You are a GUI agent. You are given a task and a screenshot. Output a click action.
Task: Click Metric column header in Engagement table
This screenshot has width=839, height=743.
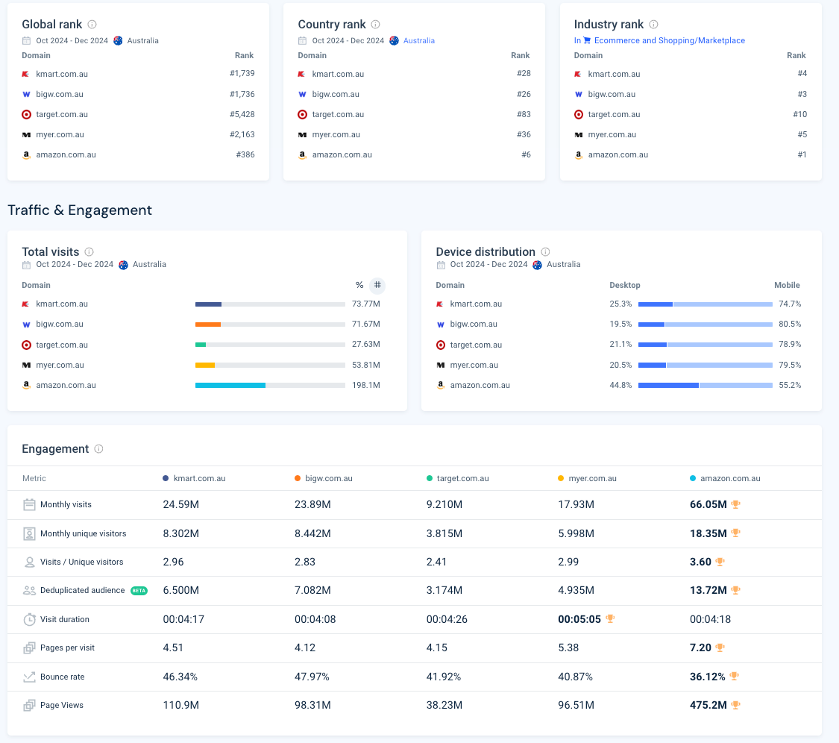34,479
